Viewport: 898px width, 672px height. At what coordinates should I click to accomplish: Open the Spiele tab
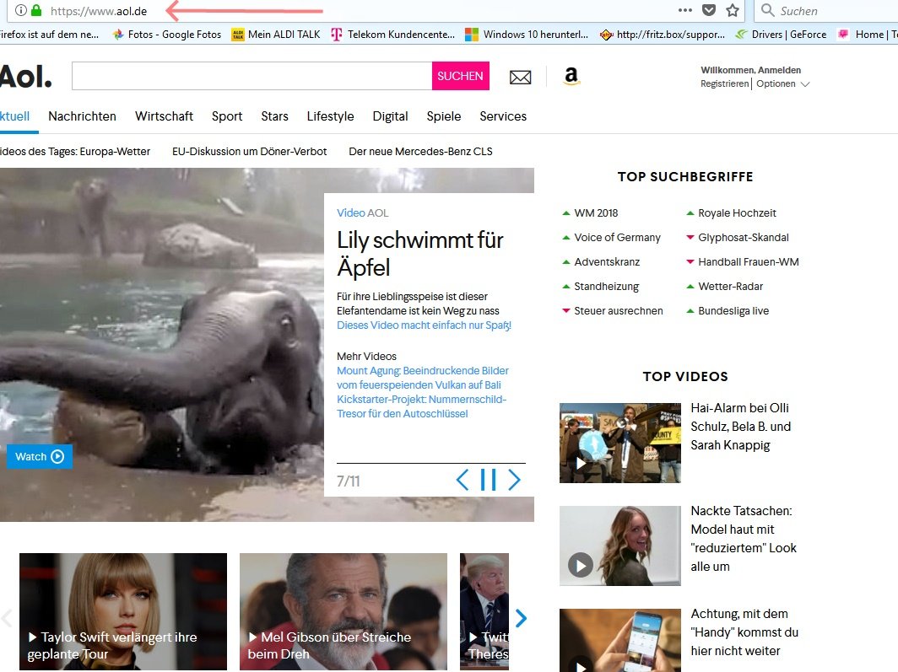click(443, 116)
